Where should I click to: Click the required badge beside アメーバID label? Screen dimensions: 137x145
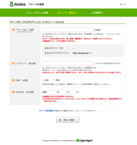pyautogui.click(x=14, y=30)
